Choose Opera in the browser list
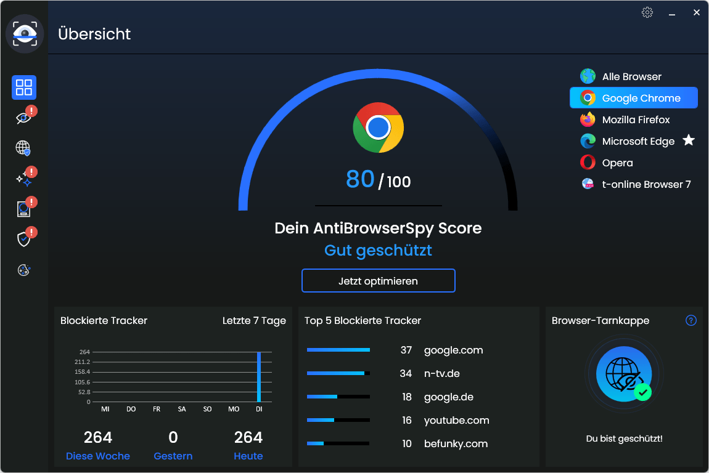The image size is (709, 473). tap(617, 163)
